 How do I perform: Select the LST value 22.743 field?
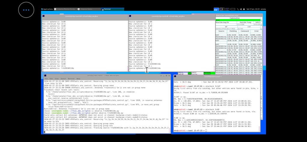[x=249, y=29]
